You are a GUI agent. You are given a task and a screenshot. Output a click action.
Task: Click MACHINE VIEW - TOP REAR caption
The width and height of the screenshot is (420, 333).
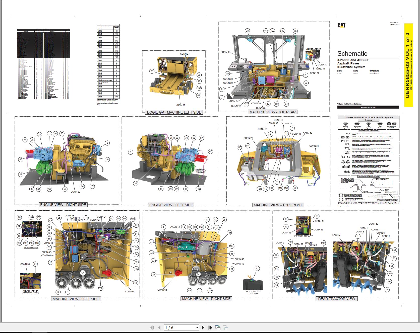(272, 112)
